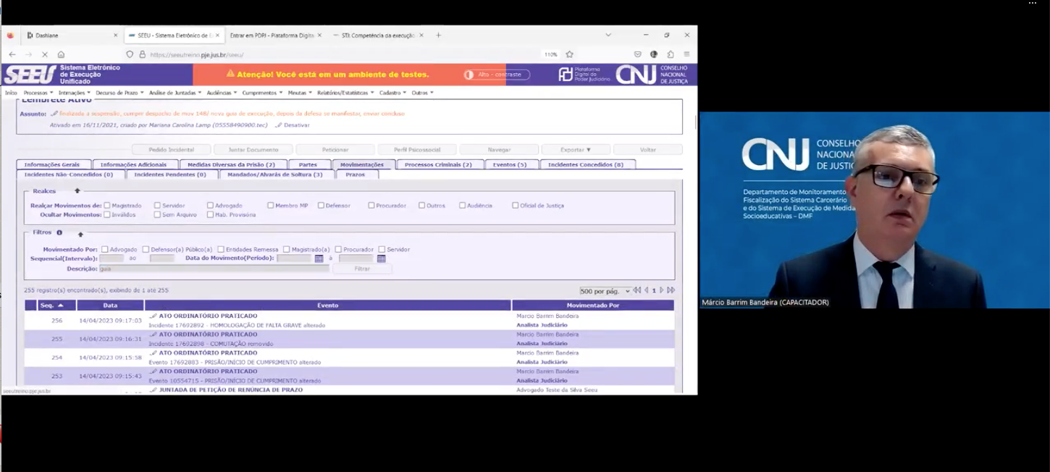The image size is (1050, 472).
Task: Open the Audiências dropdown menu
Action: (x=222, y=93)
